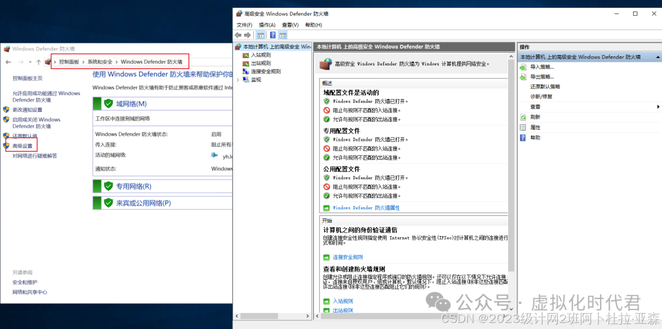Open the 查看(V) menu
Image resolution: width=662 pixels, height=329 pixels.
291,25
